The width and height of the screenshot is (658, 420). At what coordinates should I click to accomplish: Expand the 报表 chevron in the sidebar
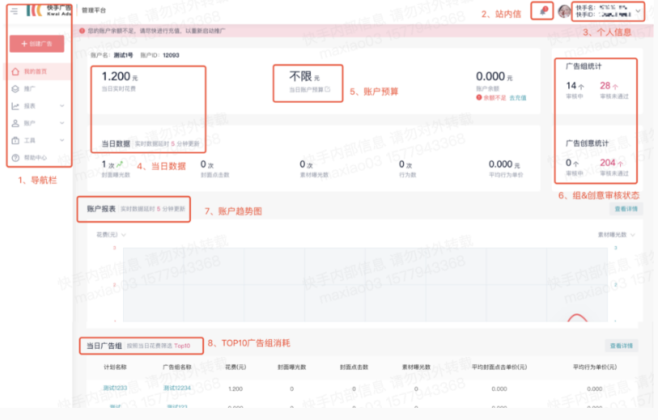click(62, 106)
